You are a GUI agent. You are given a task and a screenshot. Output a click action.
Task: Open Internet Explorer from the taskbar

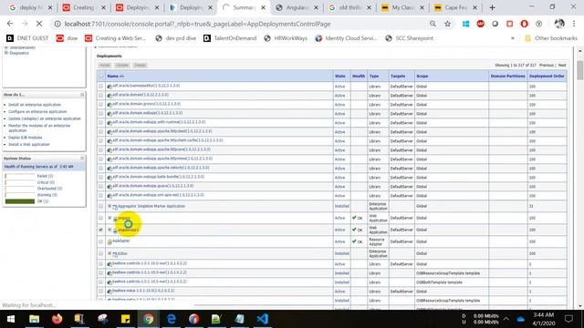click(x=171, y=319)
